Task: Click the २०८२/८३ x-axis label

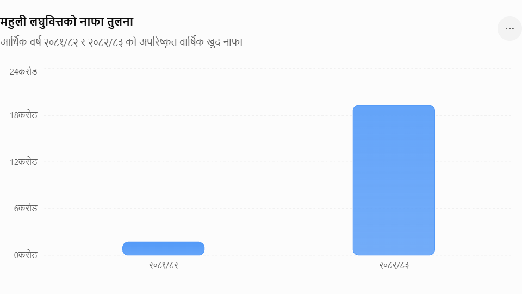Action: [394, 265]
